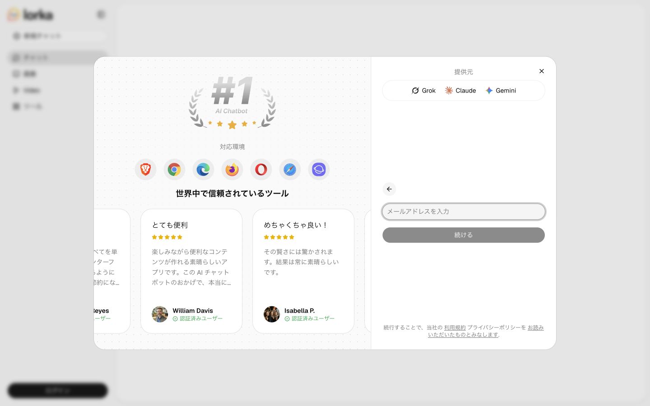Click the Gemini sparkle icon
Image resolution: width=650 pixels, height=406 pixels.
tap(489, 91)
